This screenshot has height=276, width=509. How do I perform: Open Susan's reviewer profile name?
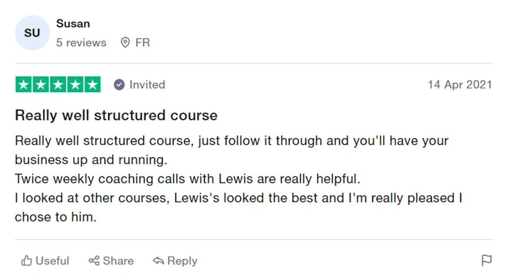click(x=73, y=23)
